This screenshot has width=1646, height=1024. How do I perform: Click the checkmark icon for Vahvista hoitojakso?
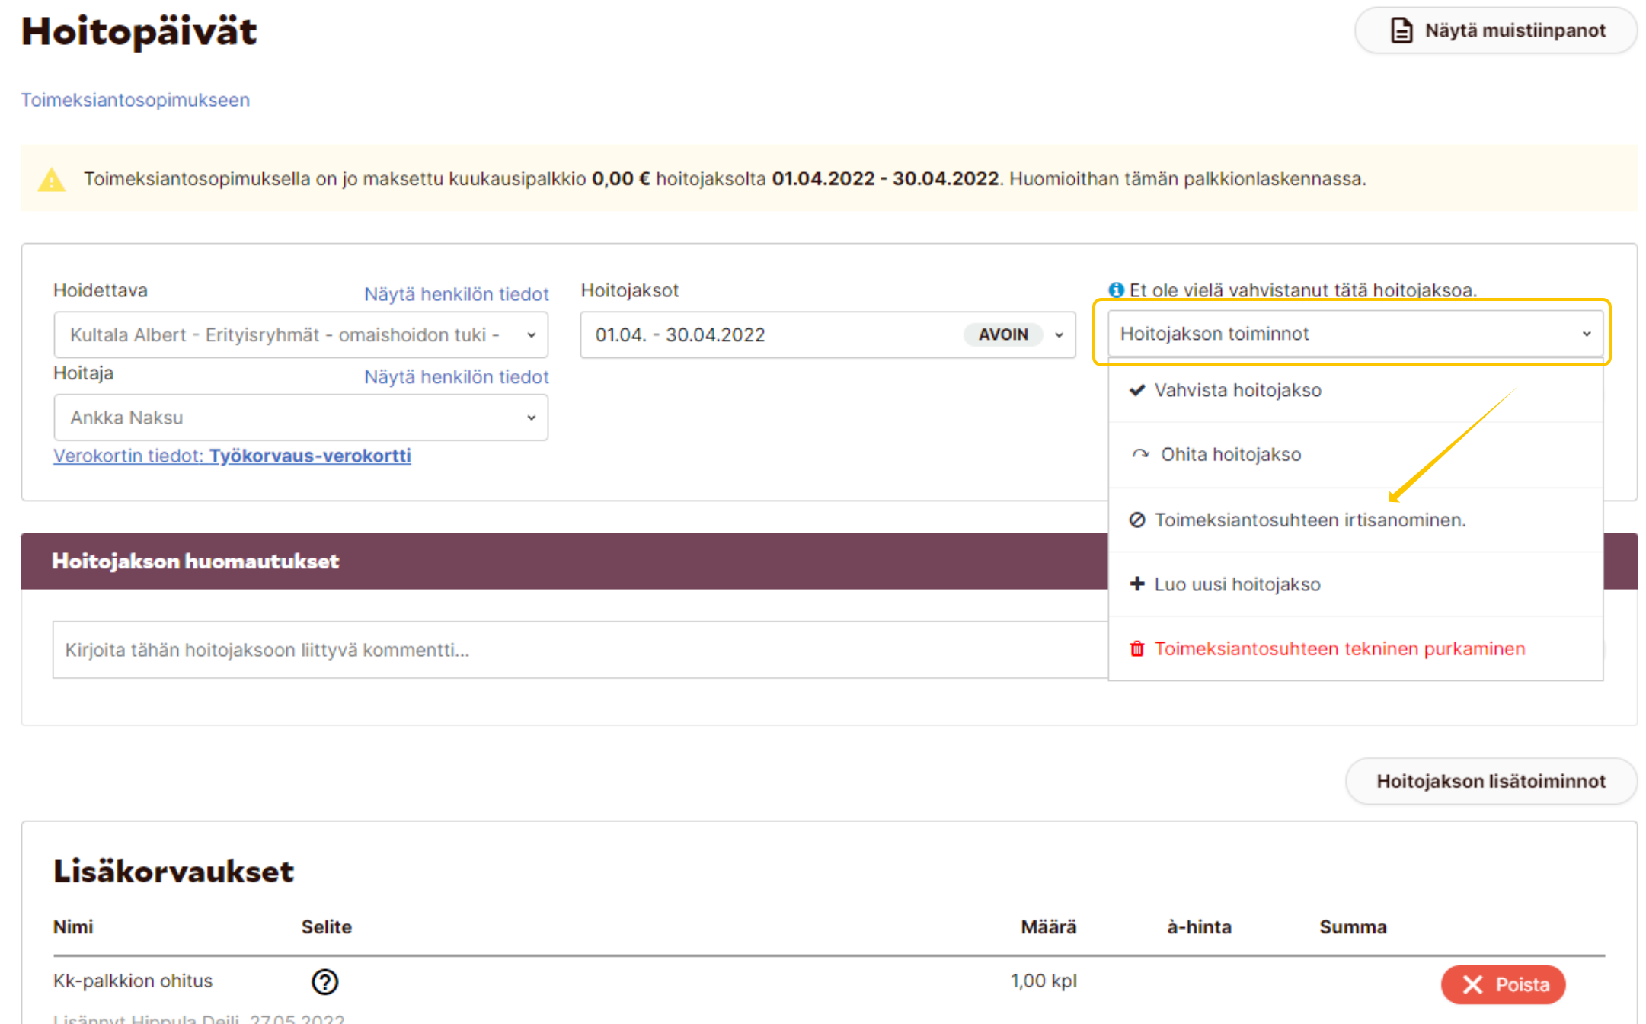pos(1137,390)
